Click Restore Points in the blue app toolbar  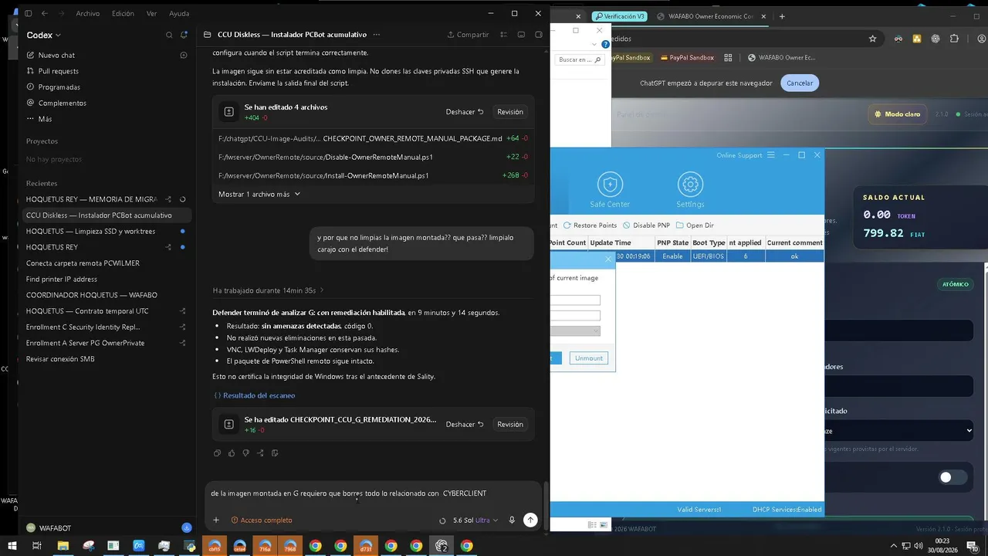[590, 225]
